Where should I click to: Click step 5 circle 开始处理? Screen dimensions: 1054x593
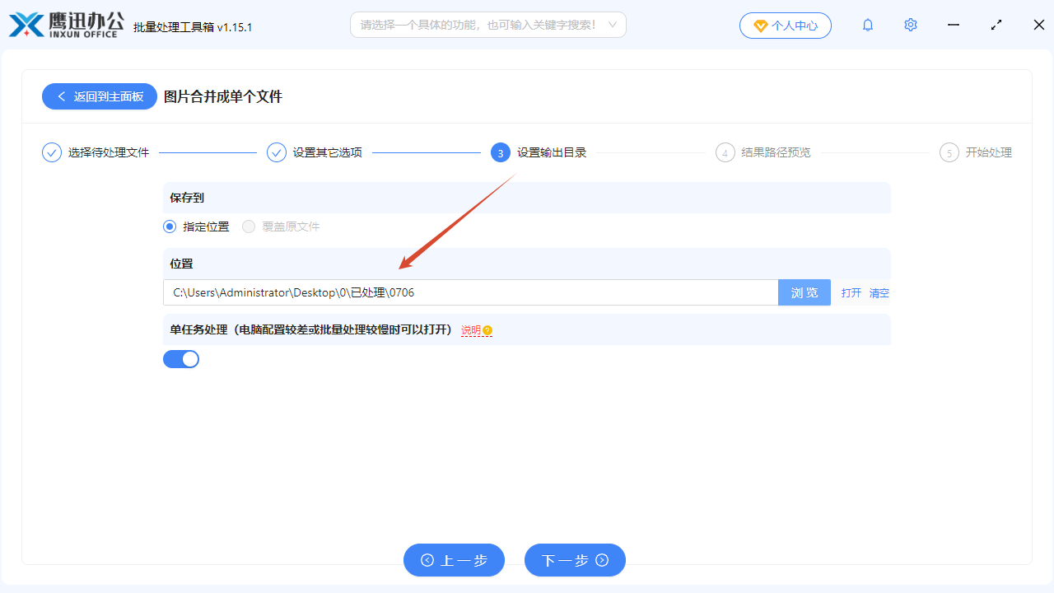point(949,152)
